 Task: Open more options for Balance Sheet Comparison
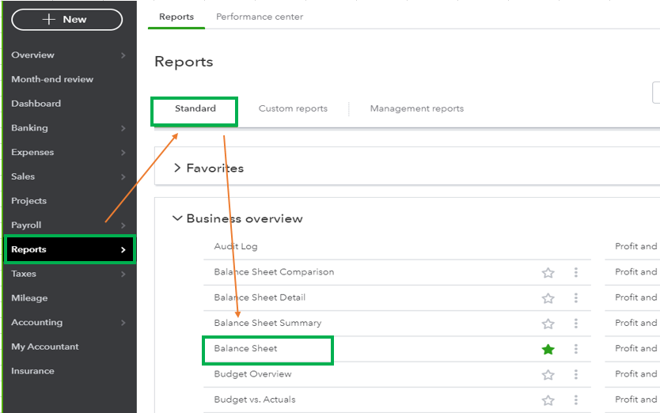[576, 272]
